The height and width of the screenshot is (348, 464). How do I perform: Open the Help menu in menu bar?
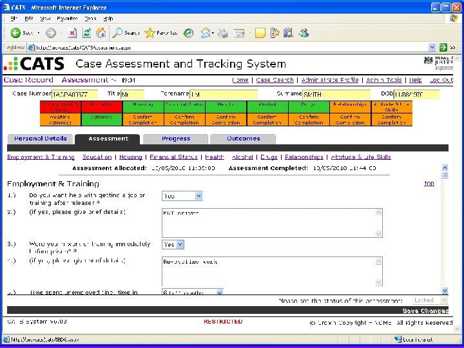pos(108,18)
